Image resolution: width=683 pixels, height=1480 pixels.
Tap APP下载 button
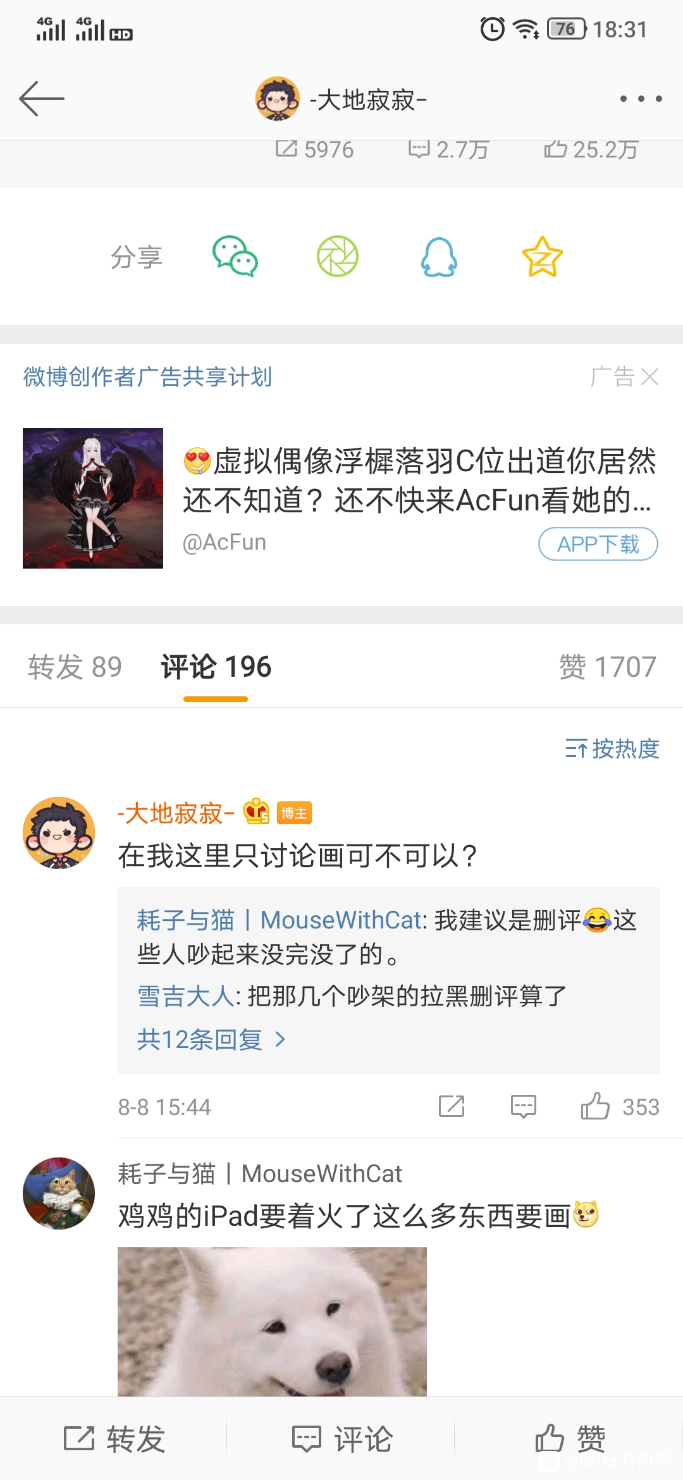[x=598, y=544]
